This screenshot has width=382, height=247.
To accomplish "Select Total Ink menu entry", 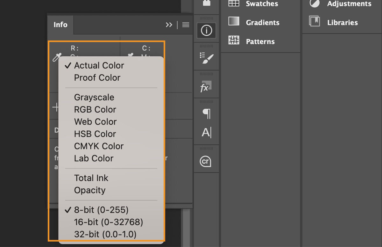I will 91,178.
